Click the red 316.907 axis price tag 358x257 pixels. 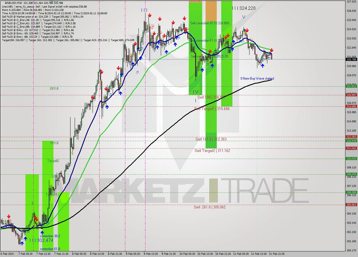351,95
